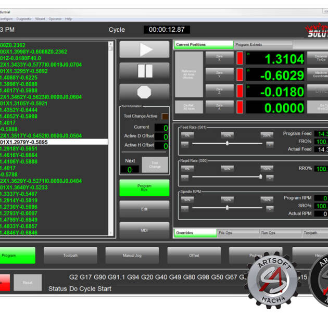The image size is (328, 328).
Task: Hit the Stop octagon button
Action: click(144, 92)
